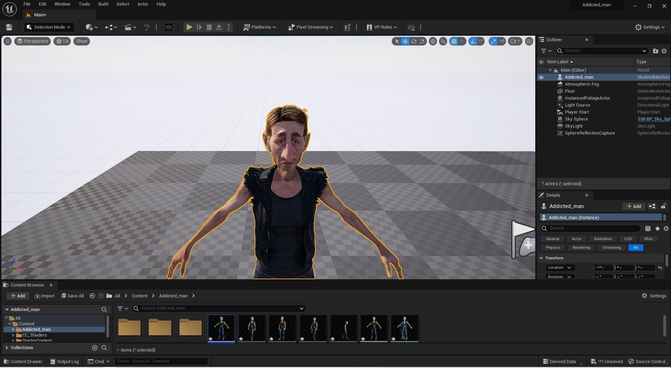Toggle the General property filter
The image size is (671, 368).
pos(552,239)
